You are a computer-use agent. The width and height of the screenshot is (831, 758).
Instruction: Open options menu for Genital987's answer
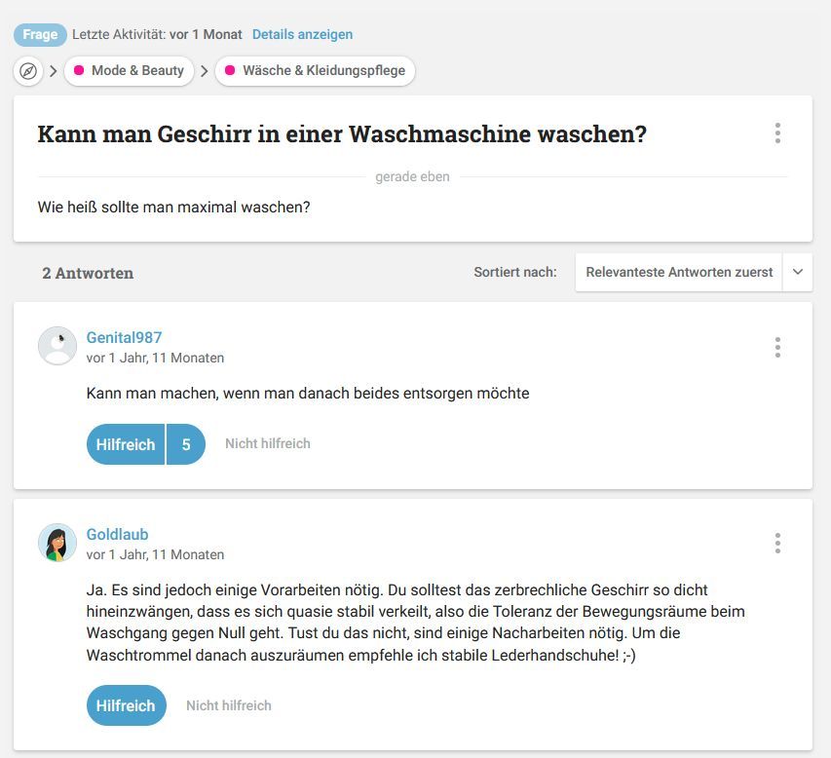coord(776,347)
